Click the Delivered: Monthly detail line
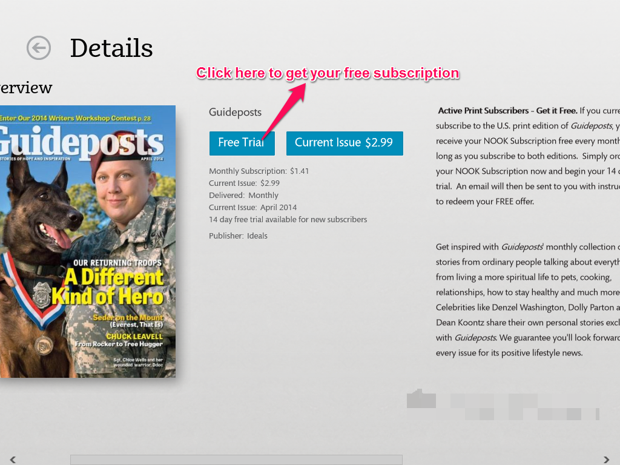This screenshot has height=465, width=620. coord(243,196)
